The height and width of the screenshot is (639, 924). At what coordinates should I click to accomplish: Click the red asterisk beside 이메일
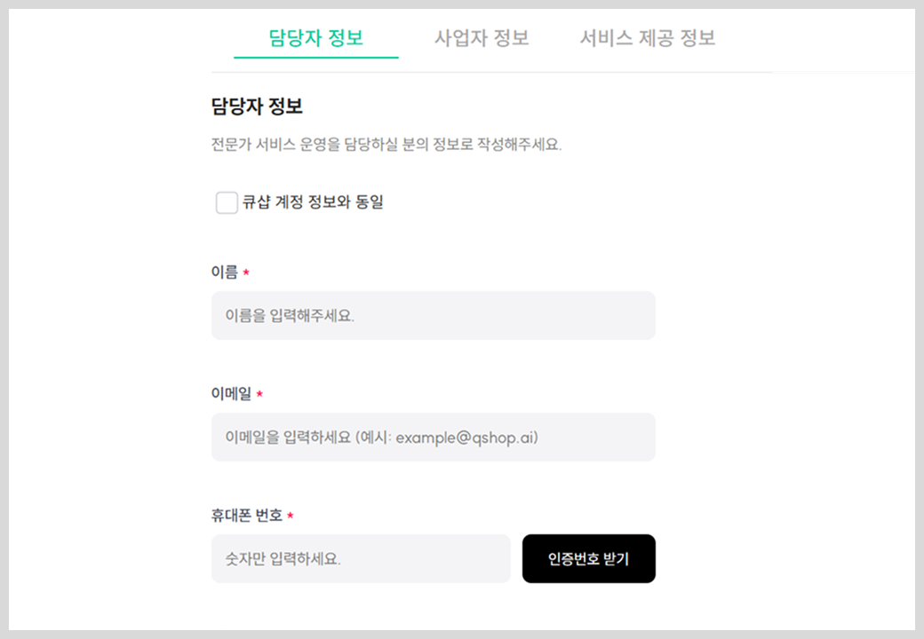click(259, 394)
